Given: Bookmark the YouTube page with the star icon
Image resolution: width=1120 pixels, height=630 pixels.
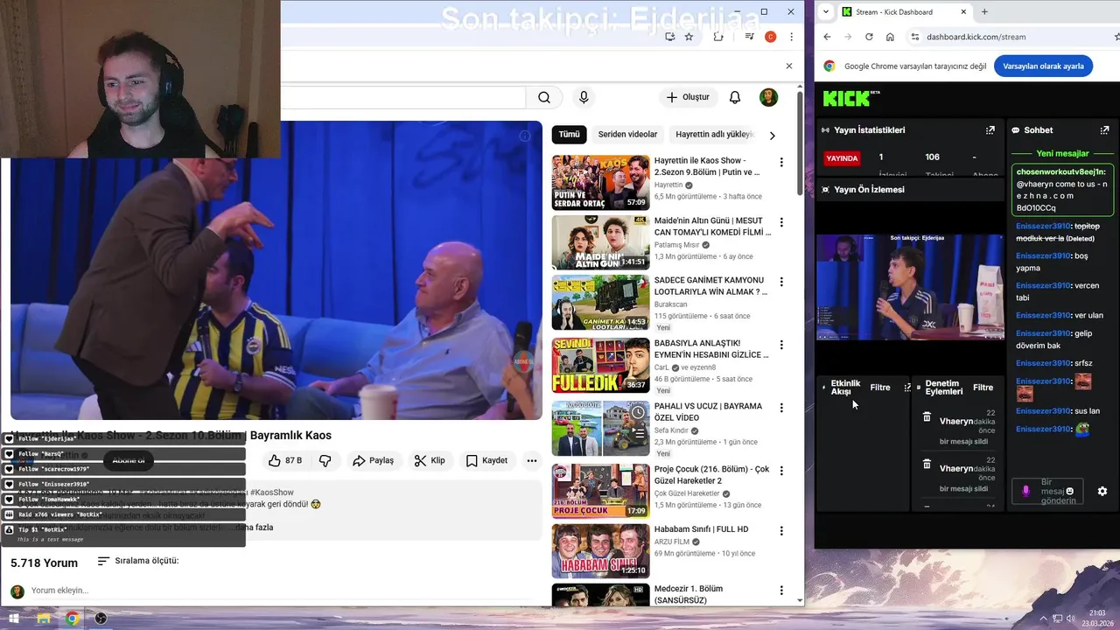Looking at the screenshot, I should tap(689, 37).
